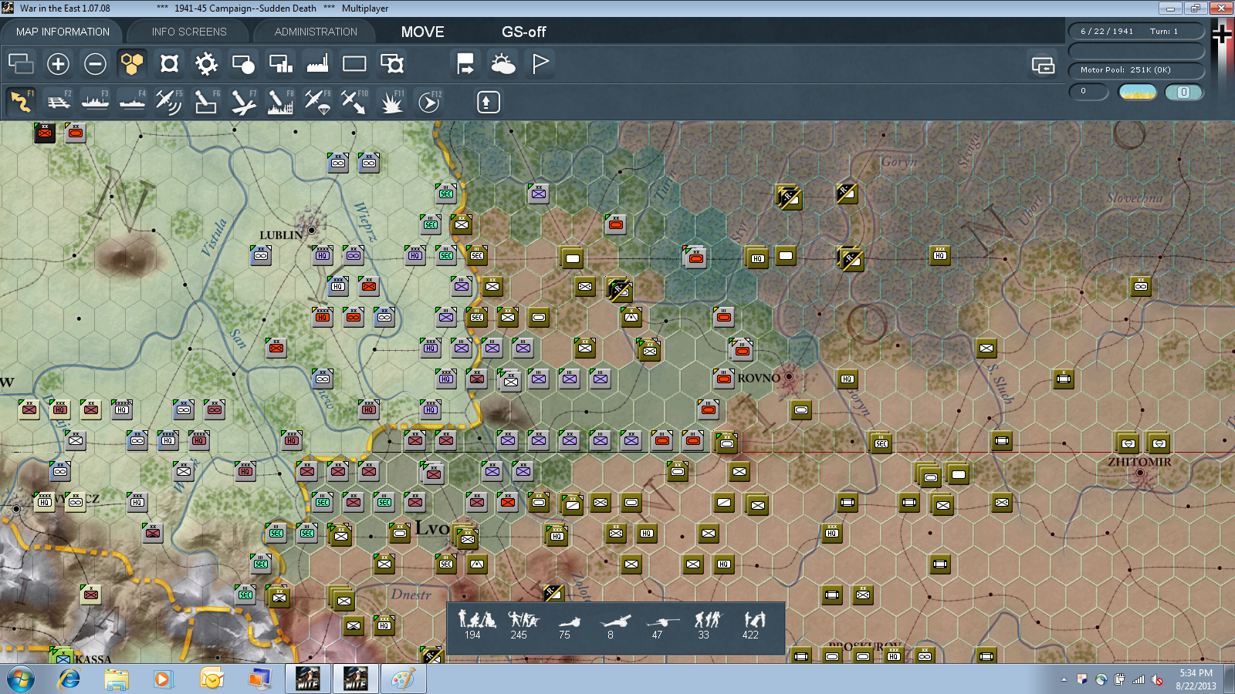This screenshot has height=694, width=1235.
Task: Show hidden system tray icons
Action: point(1064,679)
